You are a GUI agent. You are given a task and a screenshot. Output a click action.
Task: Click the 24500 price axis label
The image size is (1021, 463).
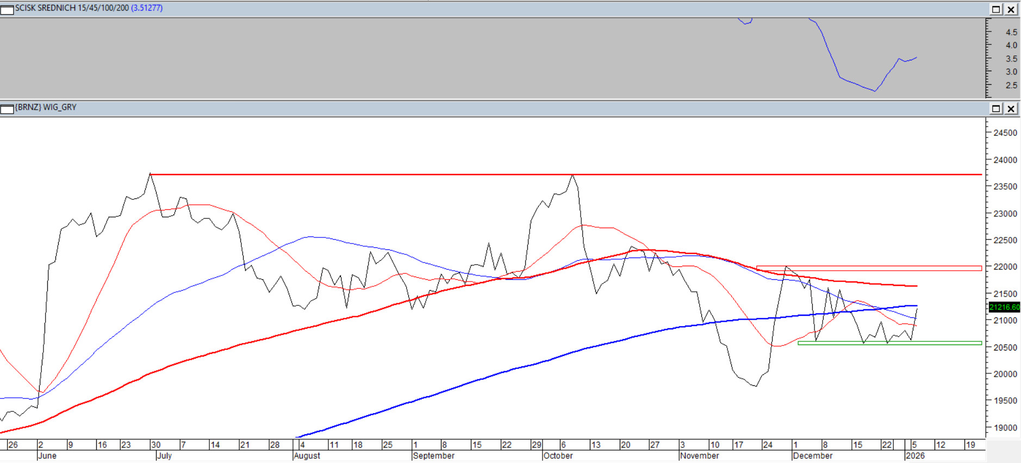pyautogui.click(x=1005, y=133)
